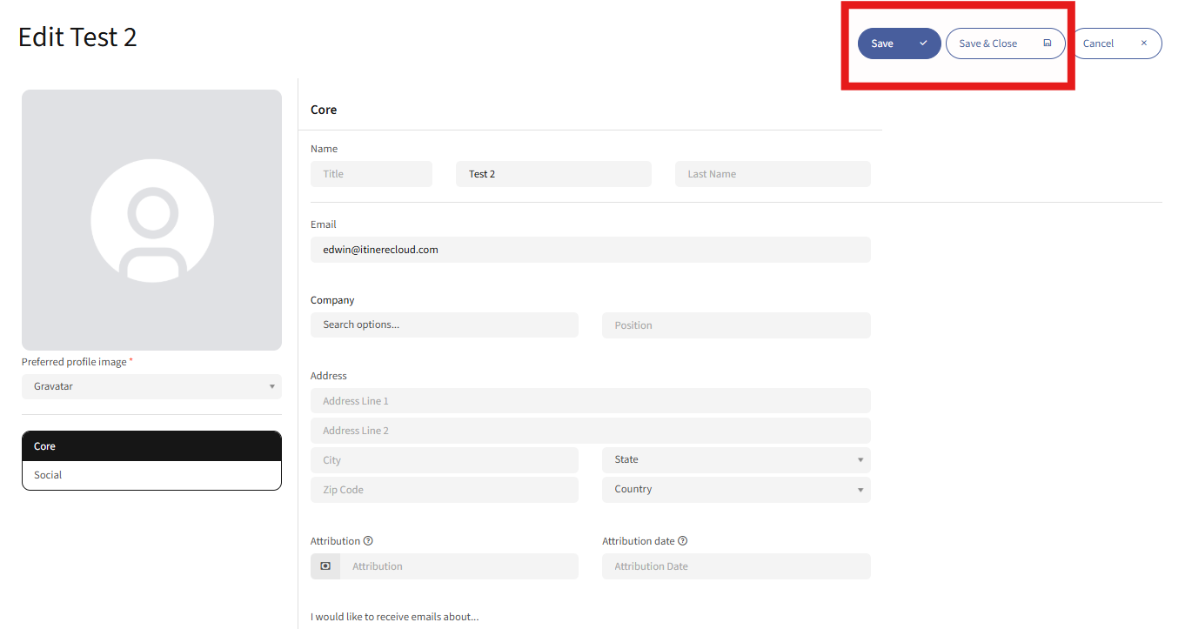Viewport: 1185px width, 629px height.
Task: Expand the State dropdown
Action: (x=735, y=460)
